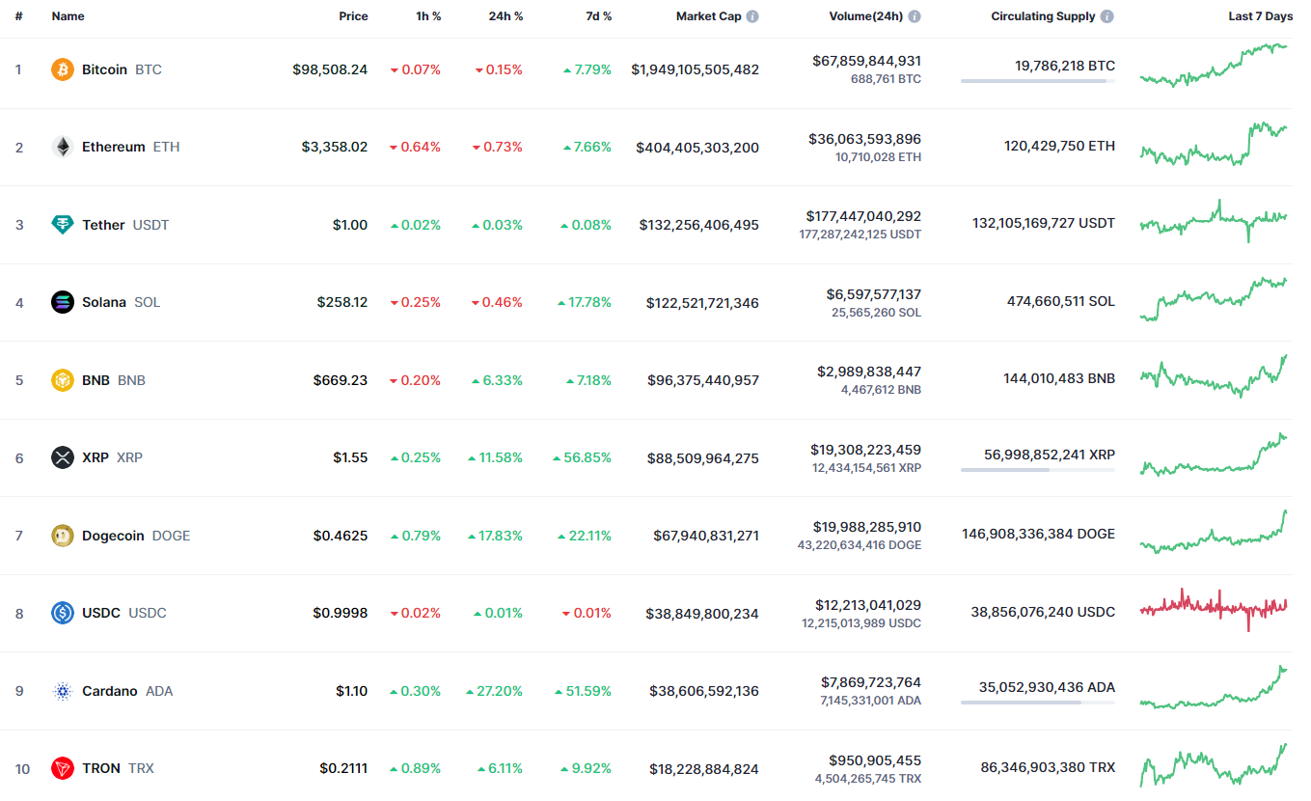Viewport: 1311px width, 801px height.
Task: Click the Dogecoin 7-day price sparkline
Action: pos(1213,535)
